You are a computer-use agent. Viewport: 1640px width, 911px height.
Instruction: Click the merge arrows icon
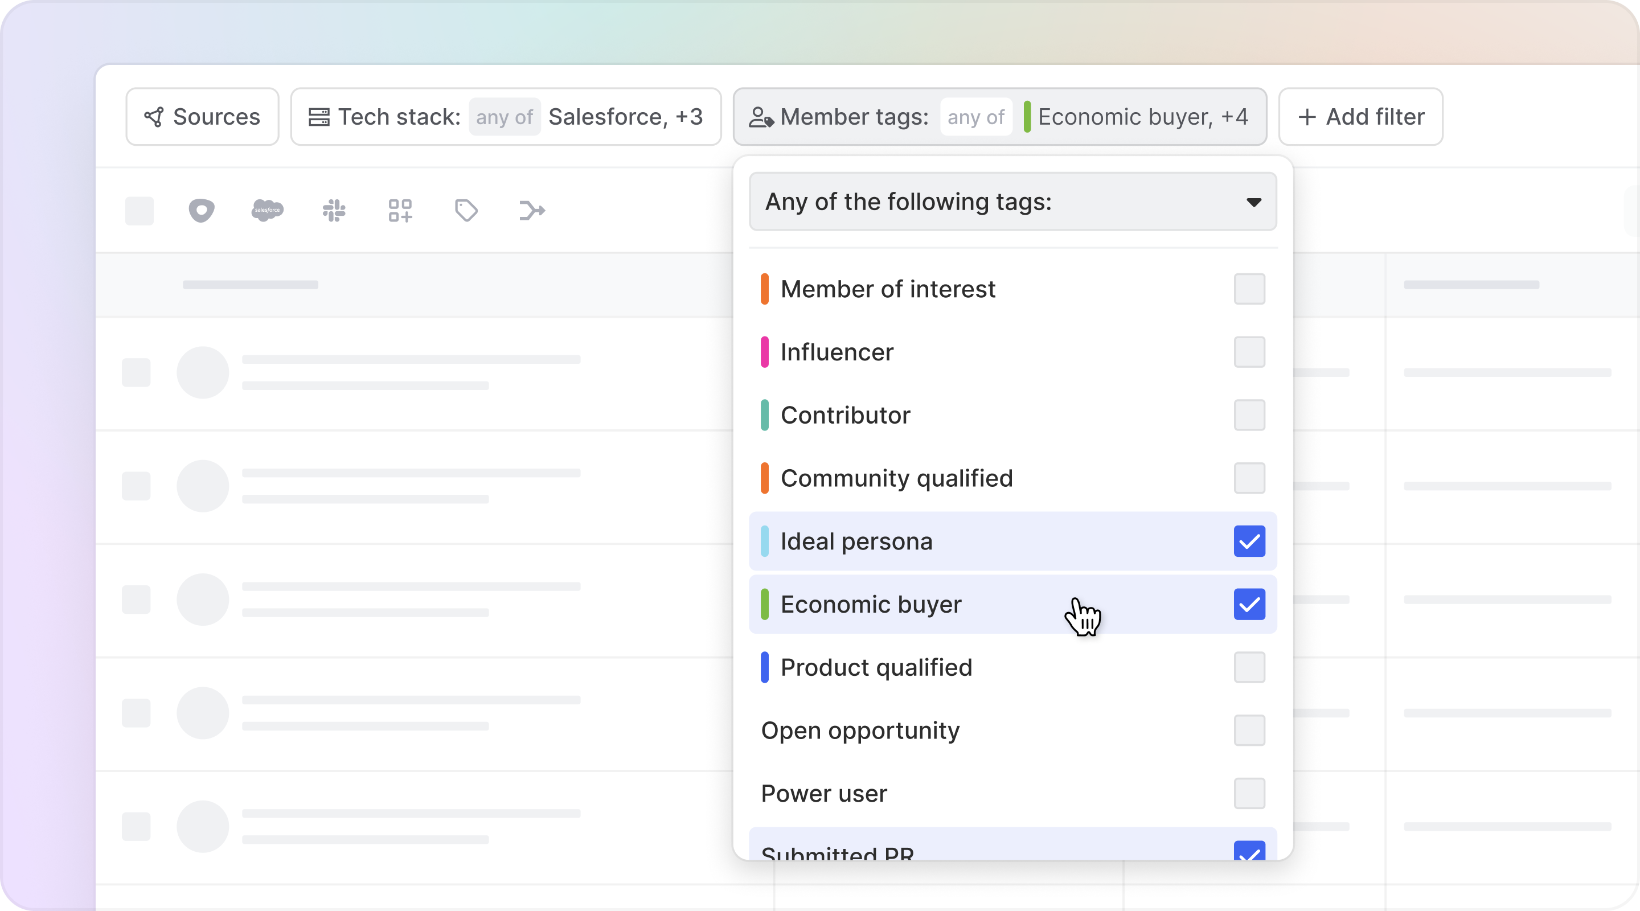click(x=532, y=210)
